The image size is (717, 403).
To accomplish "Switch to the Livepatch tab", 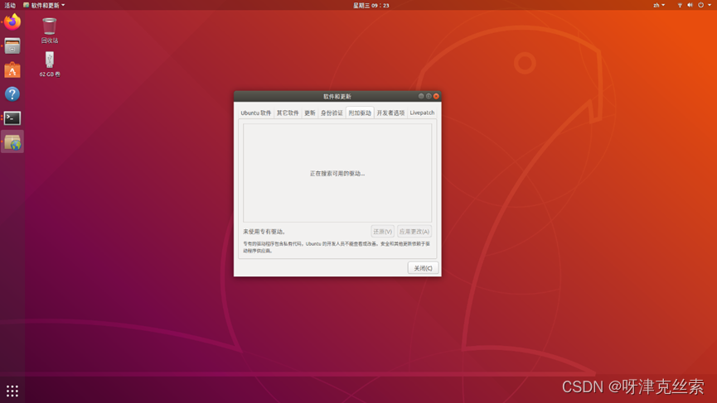I will 422,113.
